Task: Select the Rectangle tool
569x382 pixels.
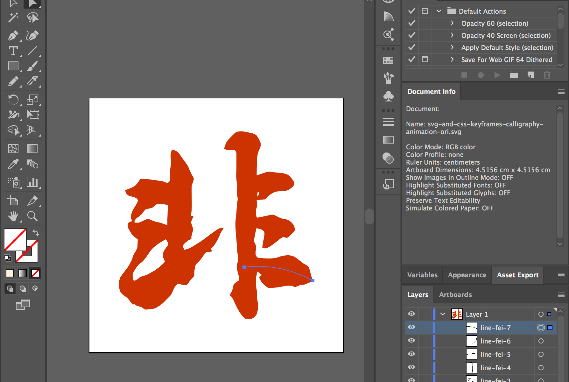Action: (13, 66)
